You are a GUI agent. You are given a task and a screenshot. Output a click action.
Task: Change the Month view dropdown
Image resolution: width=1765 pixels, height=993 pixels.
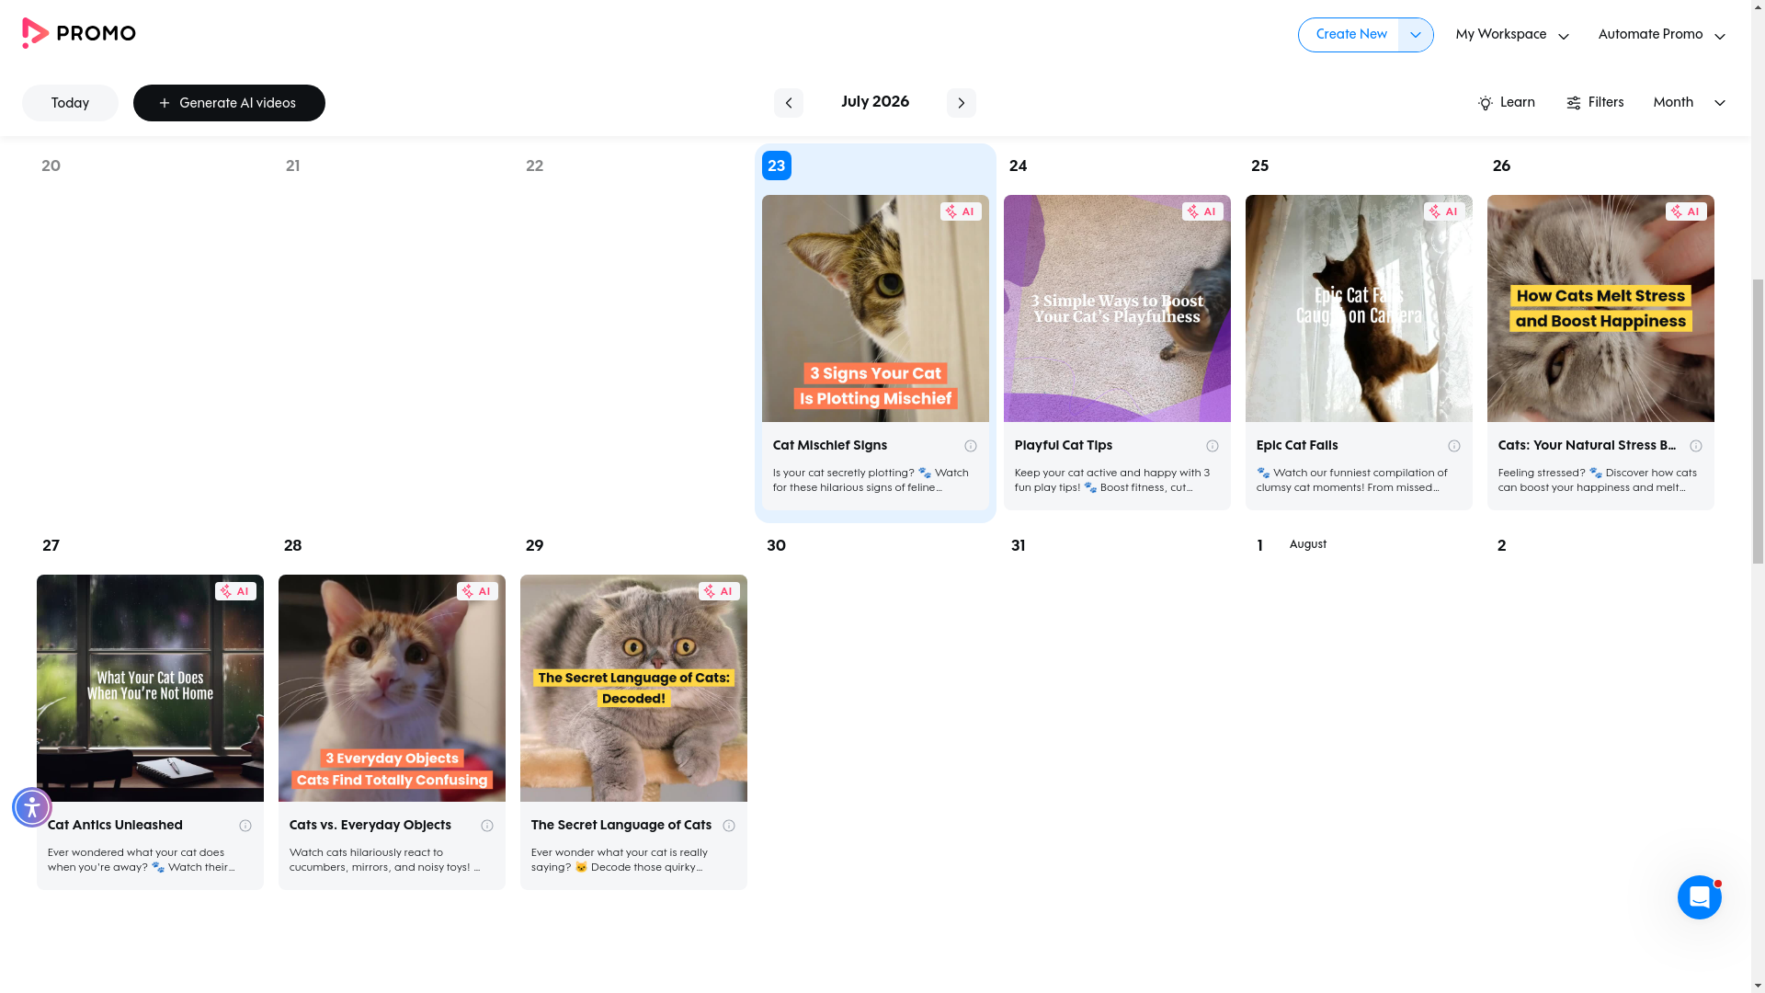[x=1689, y=103]
